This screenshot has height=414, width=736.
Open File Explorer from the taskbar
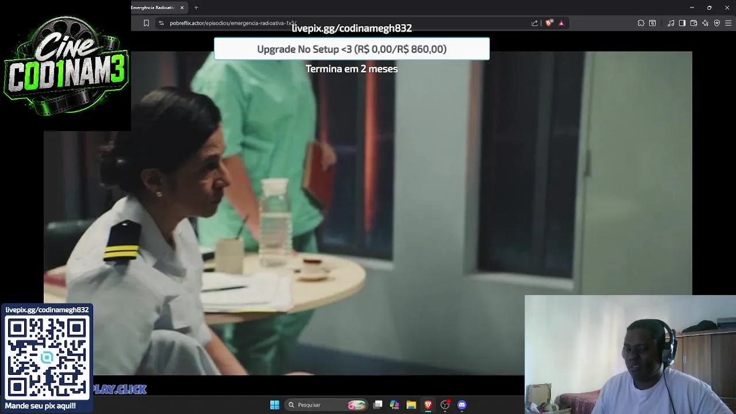coord(411,405)
